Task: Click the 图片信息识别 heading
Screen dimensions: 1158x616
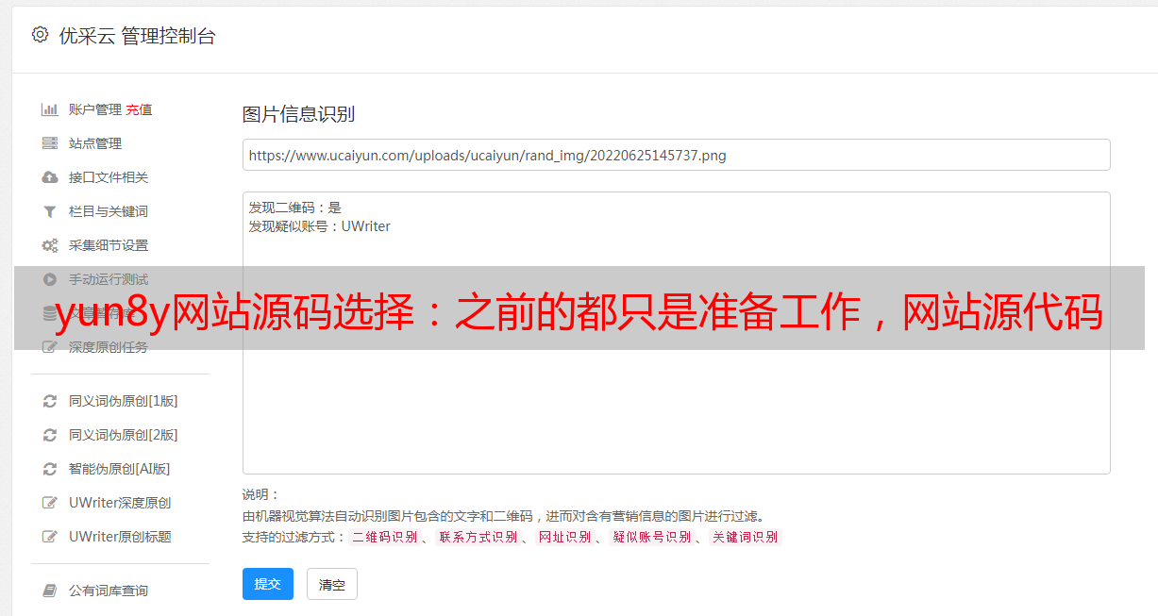Action: point(298,114)
